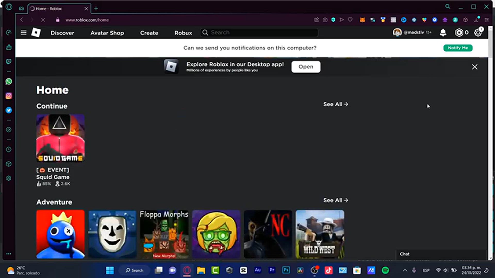The image size is (495, 278).
Task: Open WhatsApp in the Opera sidebar
Action: click(9, 82)
